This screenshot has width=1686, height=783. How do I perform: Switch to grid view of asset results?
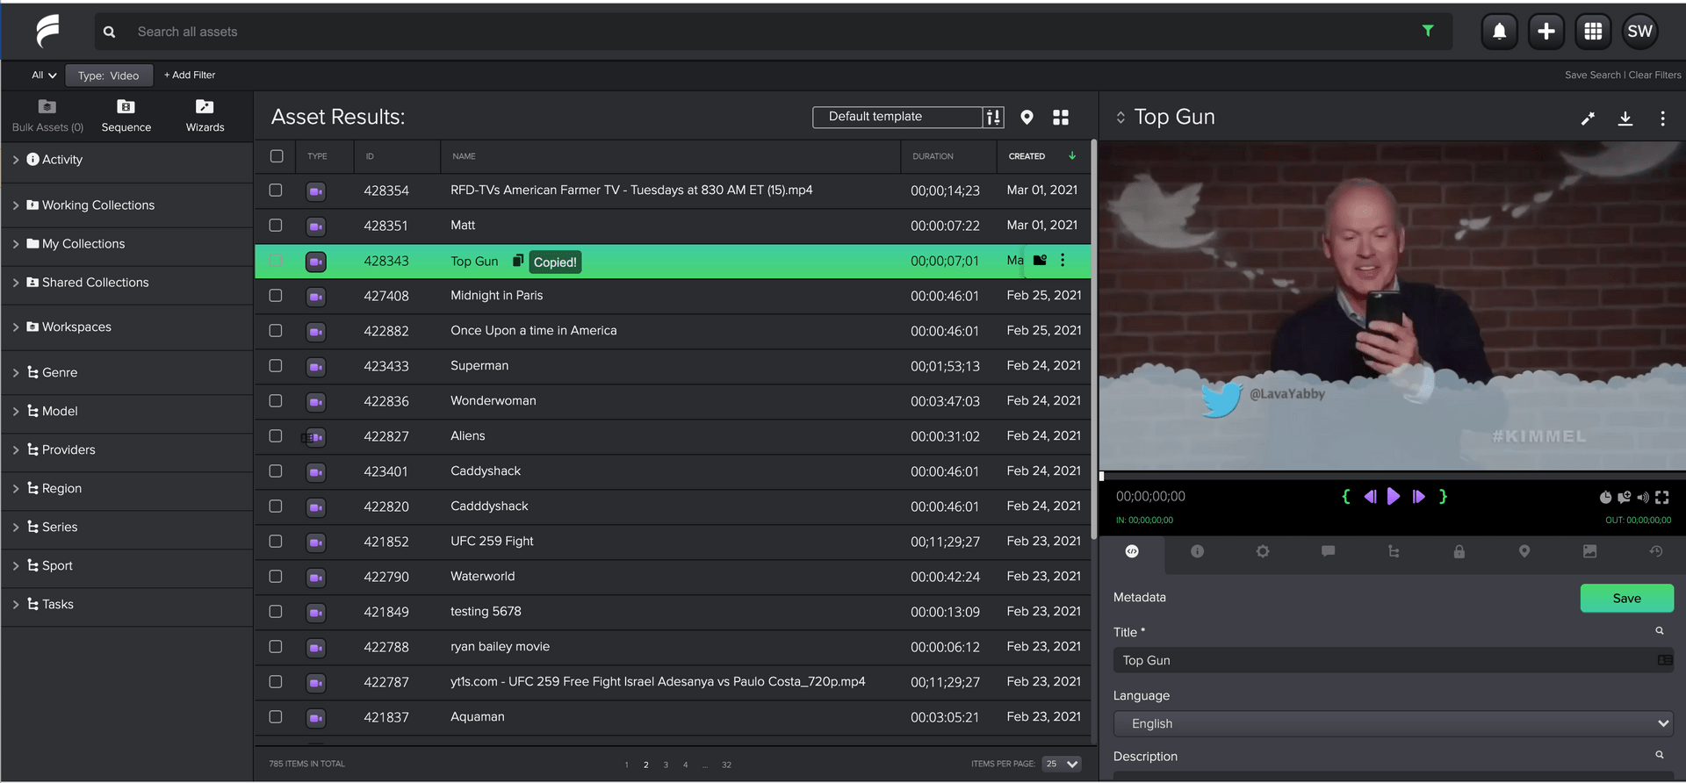(1061, 118)
